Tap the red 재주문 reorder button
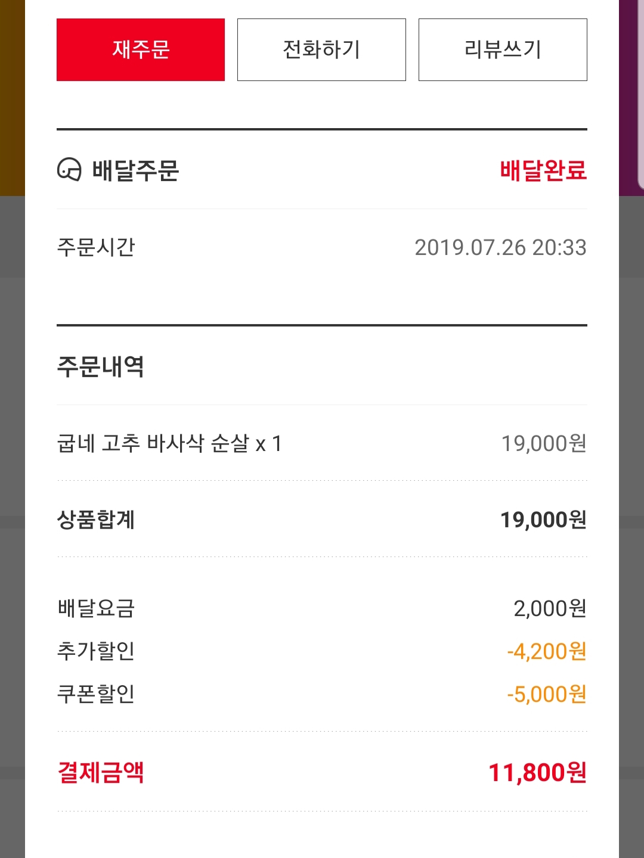The image size is (644, 858). point(141,49)
